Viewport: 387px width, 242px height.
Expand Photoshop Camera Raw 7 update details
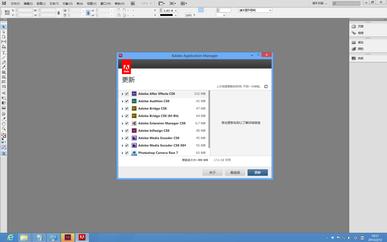click(x=122, y=153)
